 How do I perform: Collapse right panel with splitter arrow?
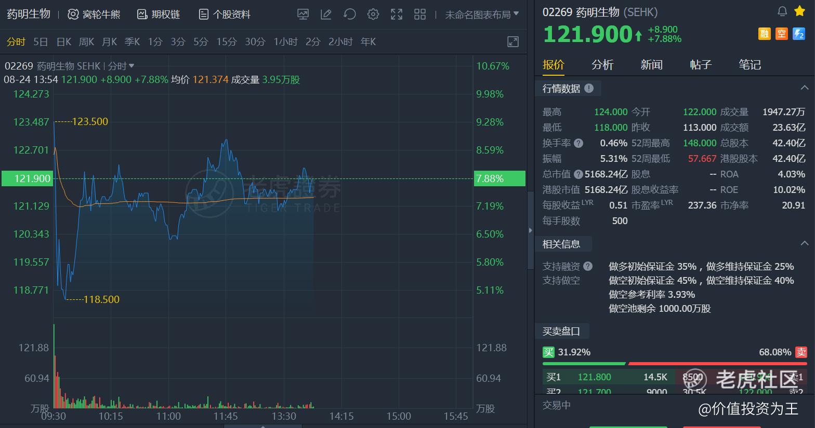tap(530, 230)
